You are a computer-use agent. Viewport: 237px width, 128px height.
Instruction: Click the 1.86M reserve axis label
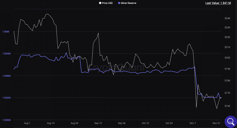6,32
